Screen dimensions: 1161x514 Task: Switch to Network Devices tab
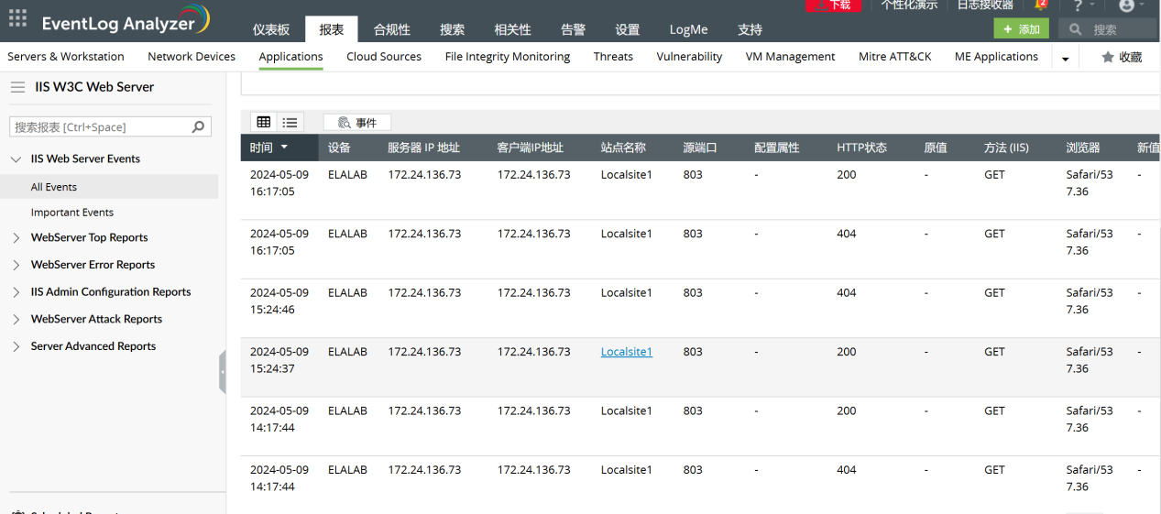(192, 57)
